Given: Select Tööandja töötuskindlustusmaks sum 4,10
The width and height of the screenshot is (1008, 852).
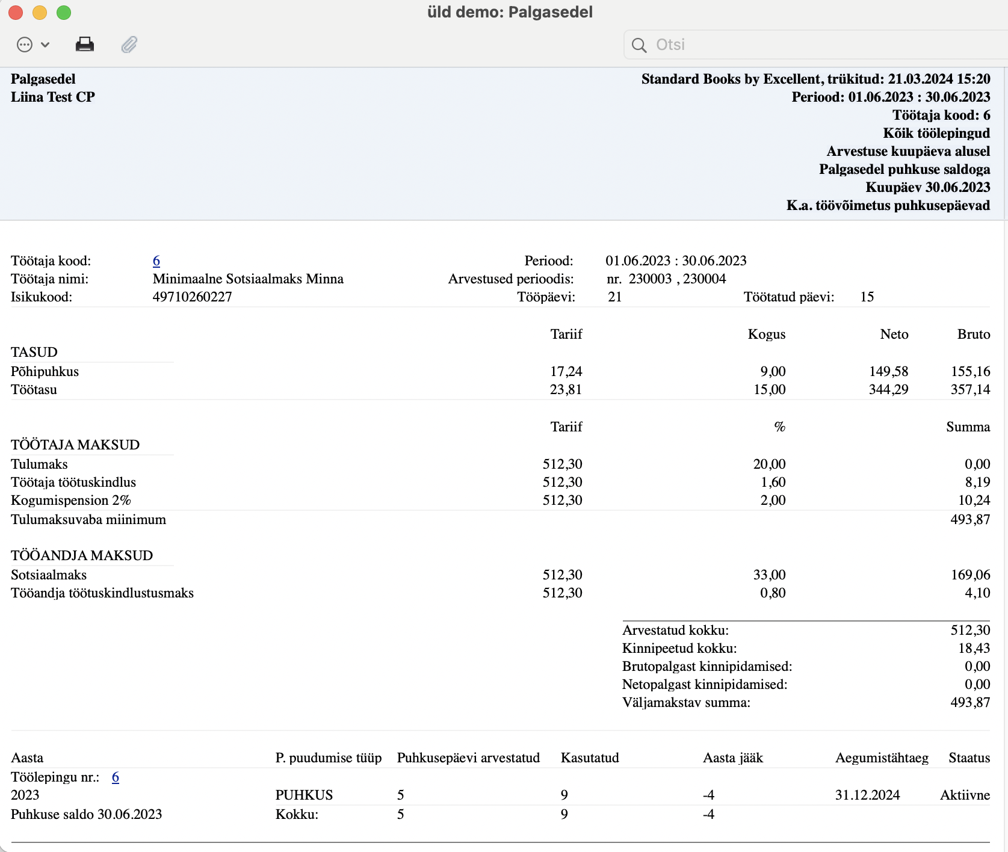Looking at the screenshot, I should (978, 593).
